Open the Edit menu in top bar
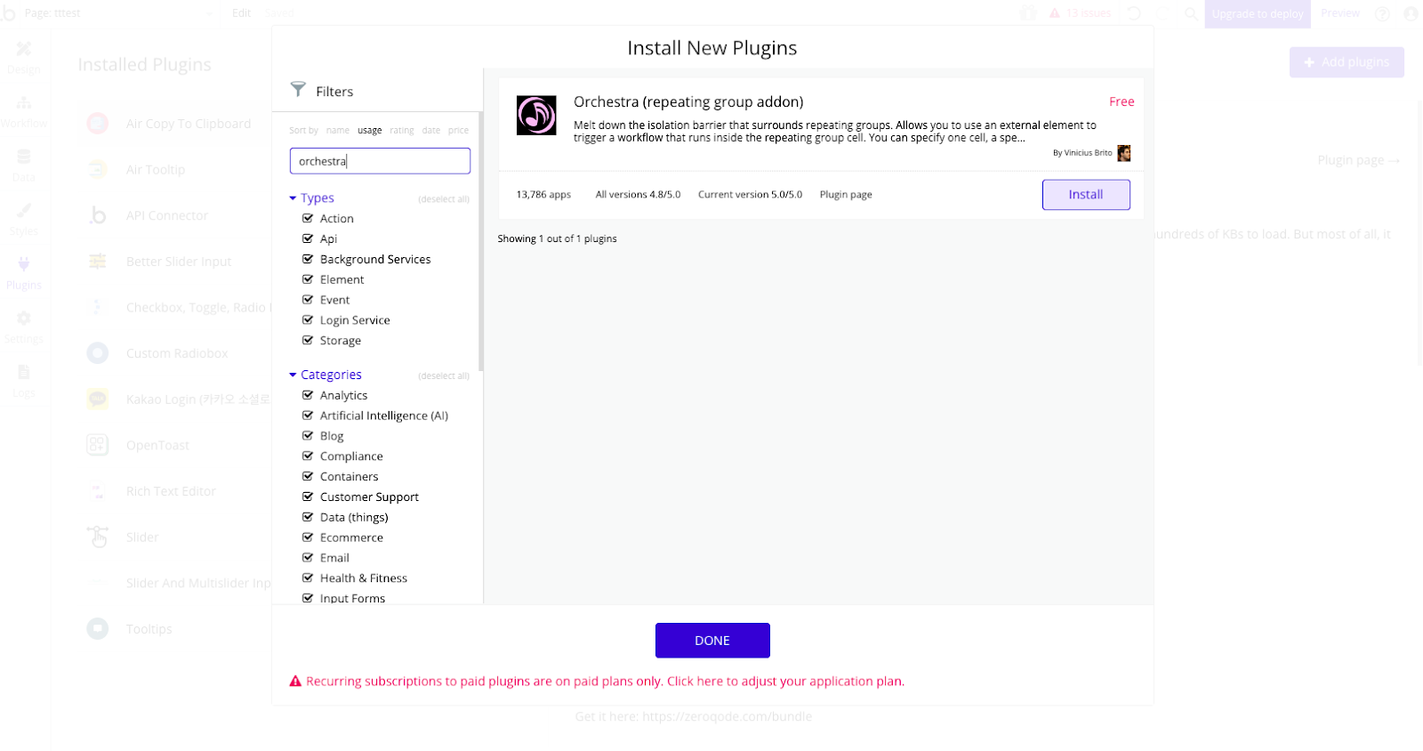Image resolution: width=1423 pixels, height=751 pixels. tap(242, 13)
